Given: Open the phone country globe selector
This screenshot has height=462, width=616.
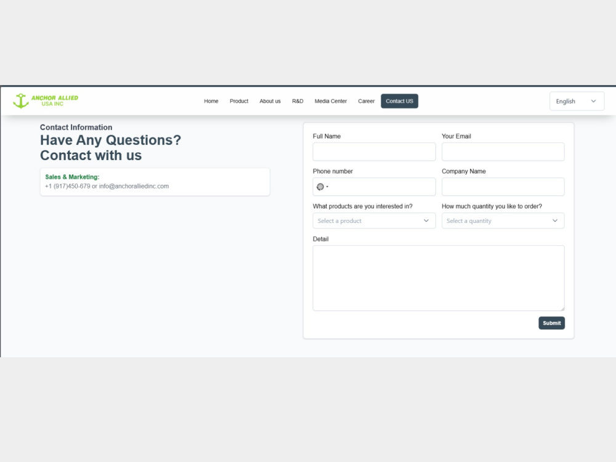Looking at the screenshot, I should coord(322,187).
